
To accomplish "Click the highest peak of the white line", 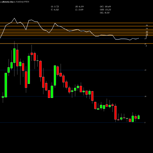I will 14,18.
